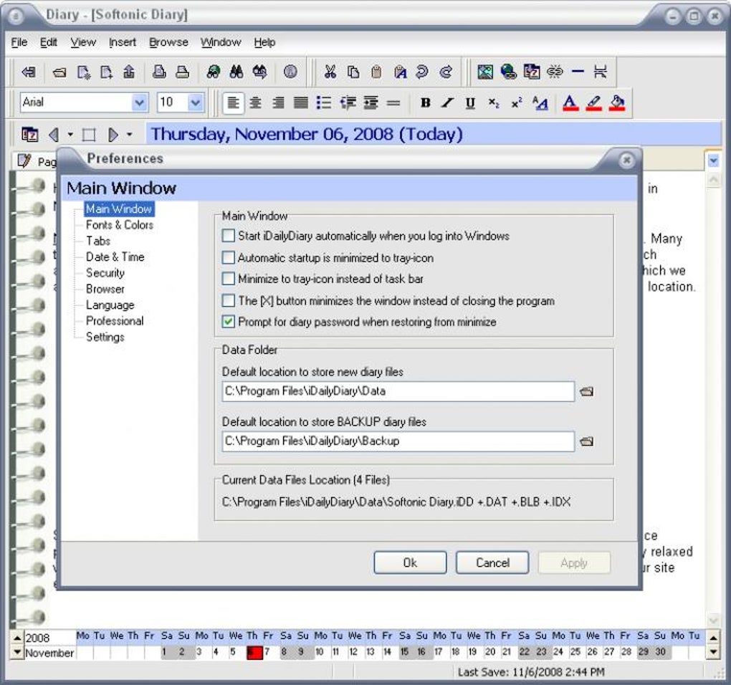This screenshot has height=685, width=731.
Task: Click the Insert horizontal line icon
Action: 578,72
